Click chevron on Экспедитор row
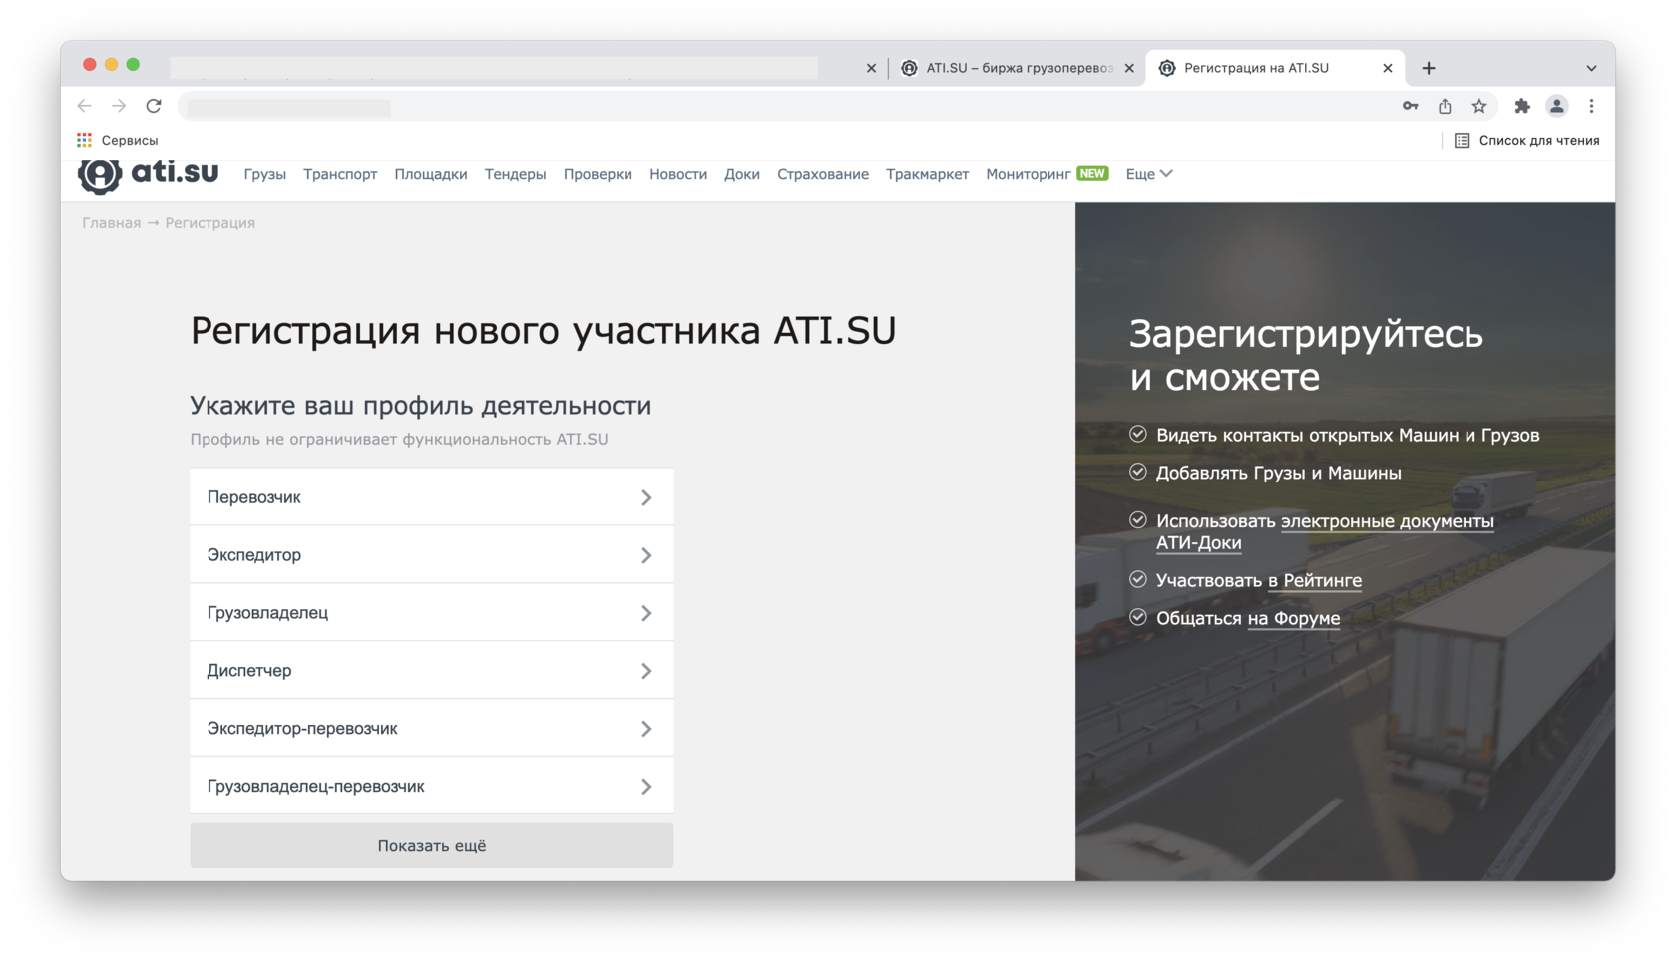The image size is (1676, 961). (x=646, y=555)
